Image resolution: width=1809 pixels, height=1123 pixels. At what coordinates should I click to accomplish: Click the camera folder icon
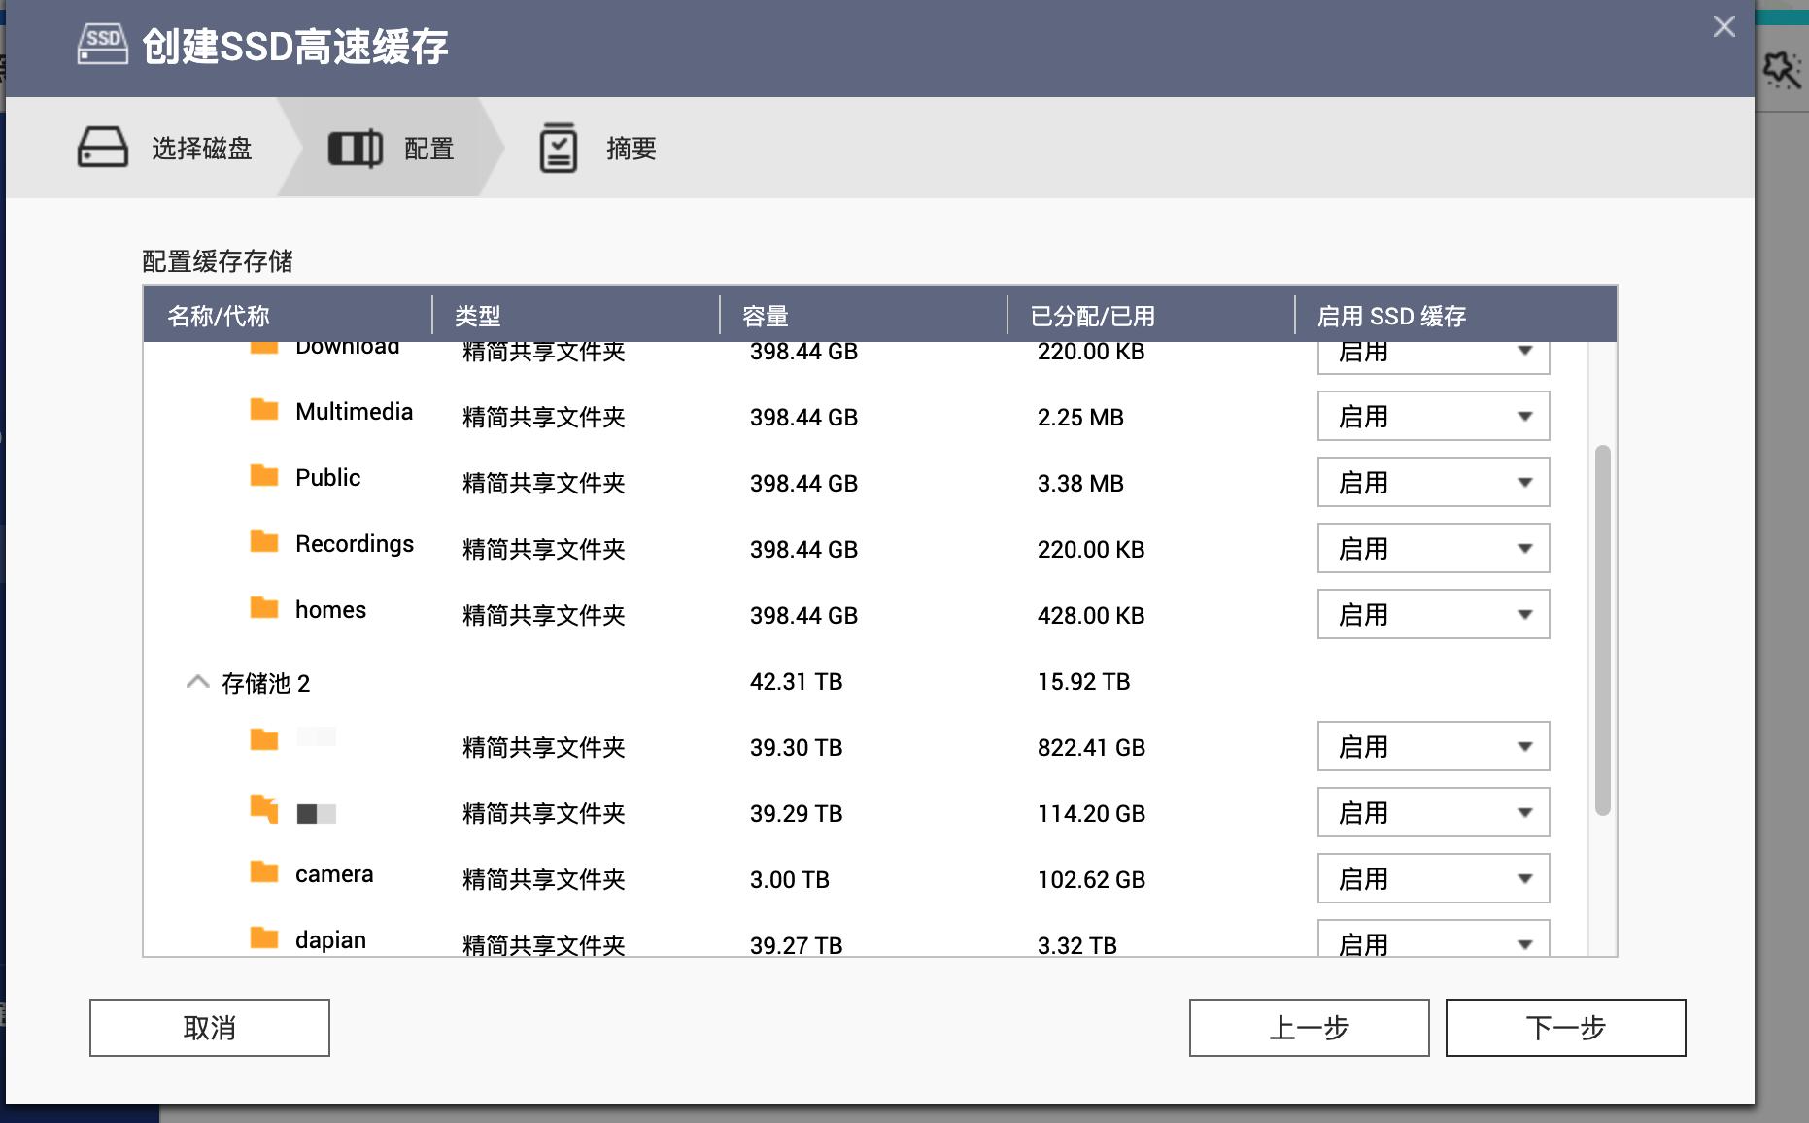click(x=263, y=873)
